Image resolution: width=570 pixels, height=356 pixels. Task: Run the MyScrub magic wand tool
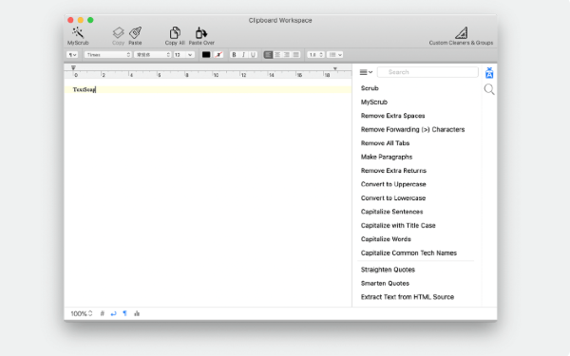click(x=78, y=36)
